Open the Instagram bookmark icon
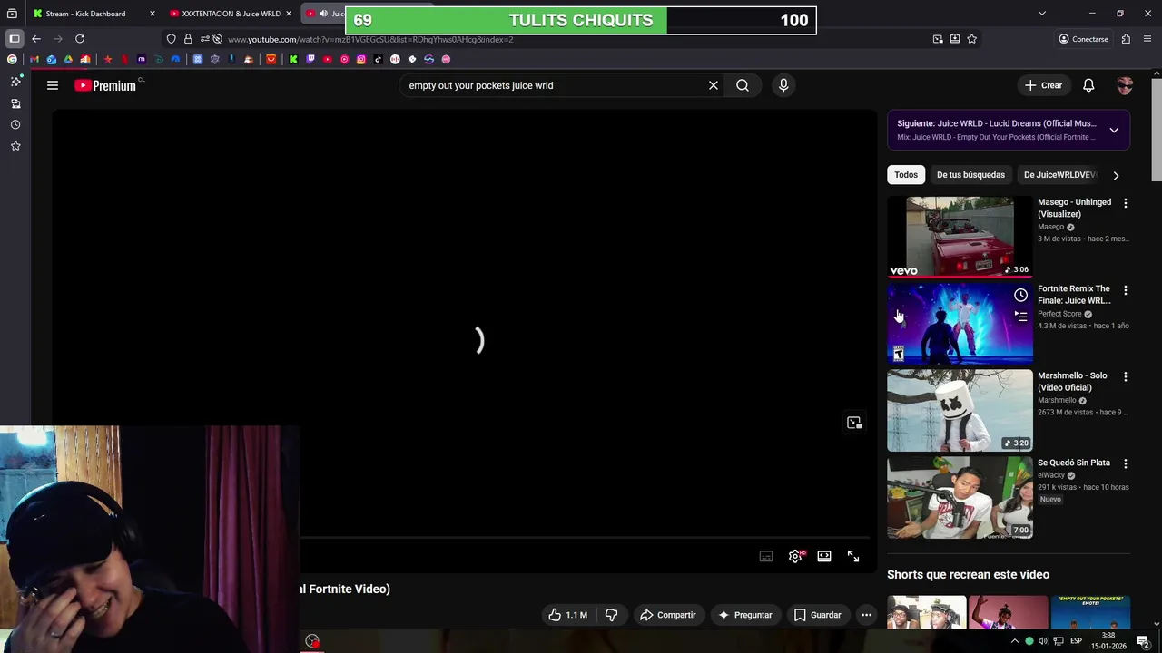 [x=361, y=59]
